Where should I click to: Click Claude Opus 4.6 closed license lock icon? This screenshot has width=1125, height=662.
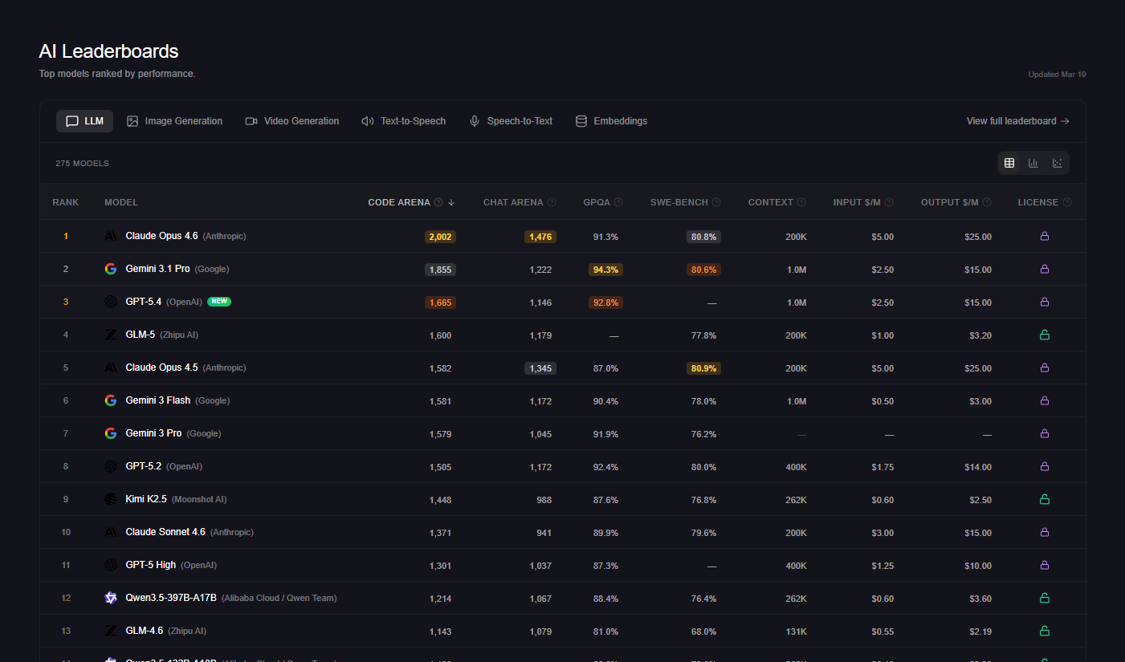point(1045,236)
